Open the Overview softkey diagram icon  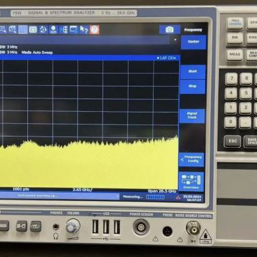click(x=191, y=182)
